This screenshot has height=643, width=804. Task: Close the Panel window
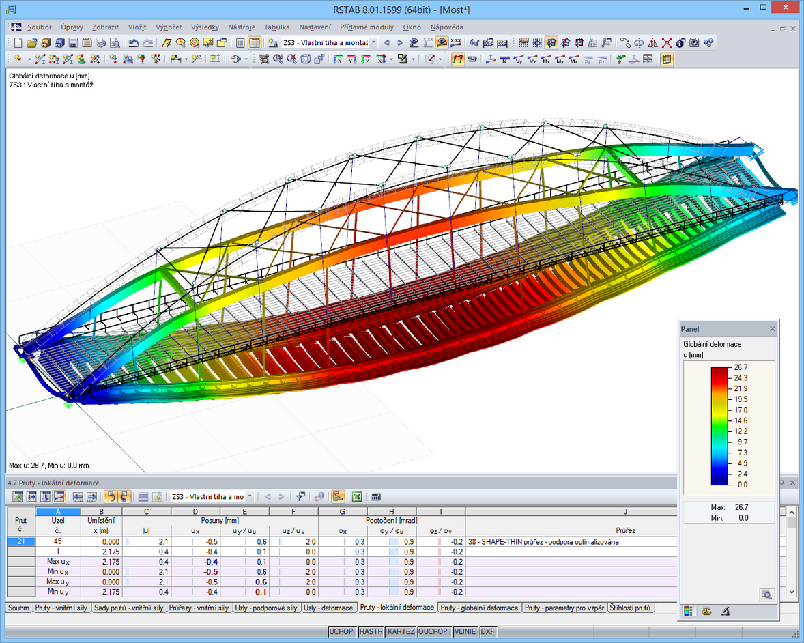pos(773,329)
